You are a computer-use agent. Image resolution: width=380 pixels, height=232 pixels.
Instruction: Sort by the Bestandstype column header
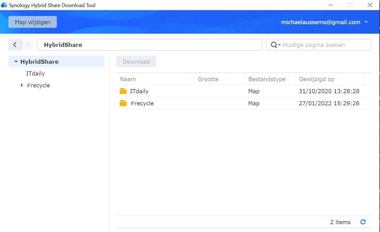point(270,79)
